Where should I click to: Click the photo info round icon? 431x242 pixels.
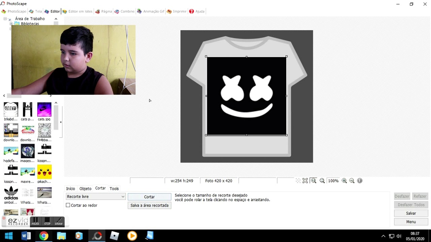(360, 180)
